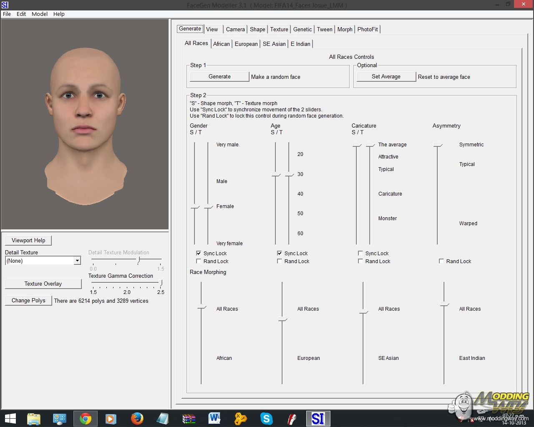The height and width of the screenshot is (427, 534).
Task: Expand the Detail Texture dropdown
Action: tap(77, 261)
